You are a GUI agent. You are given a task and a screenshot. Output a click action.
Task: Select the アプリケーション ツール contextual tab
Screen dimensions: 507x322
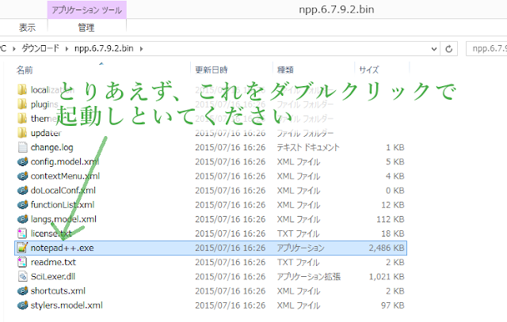point(86,10)
